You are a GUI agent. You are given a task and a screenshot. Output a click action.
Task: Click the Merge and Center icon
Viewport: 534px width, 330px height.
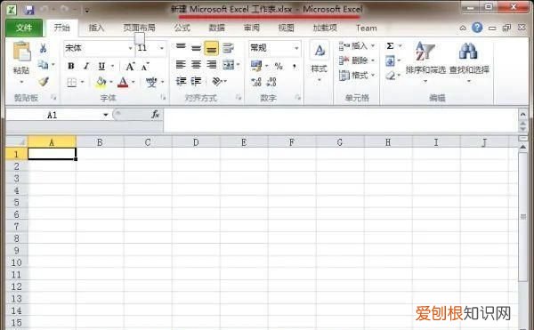click(x=228, y=64)
